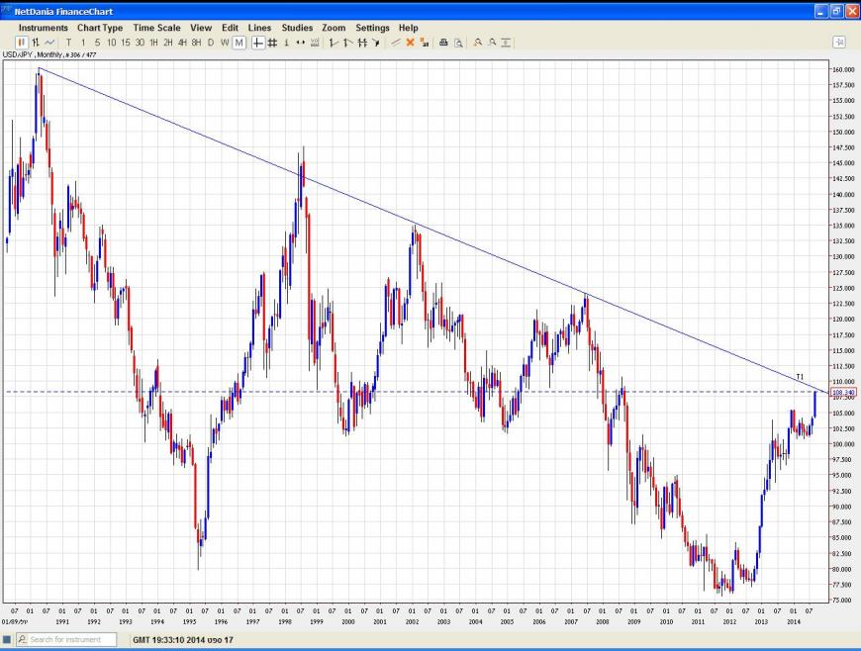Toggle the grid display button
This screenshot has width=861, height=651.
(272, 43)
